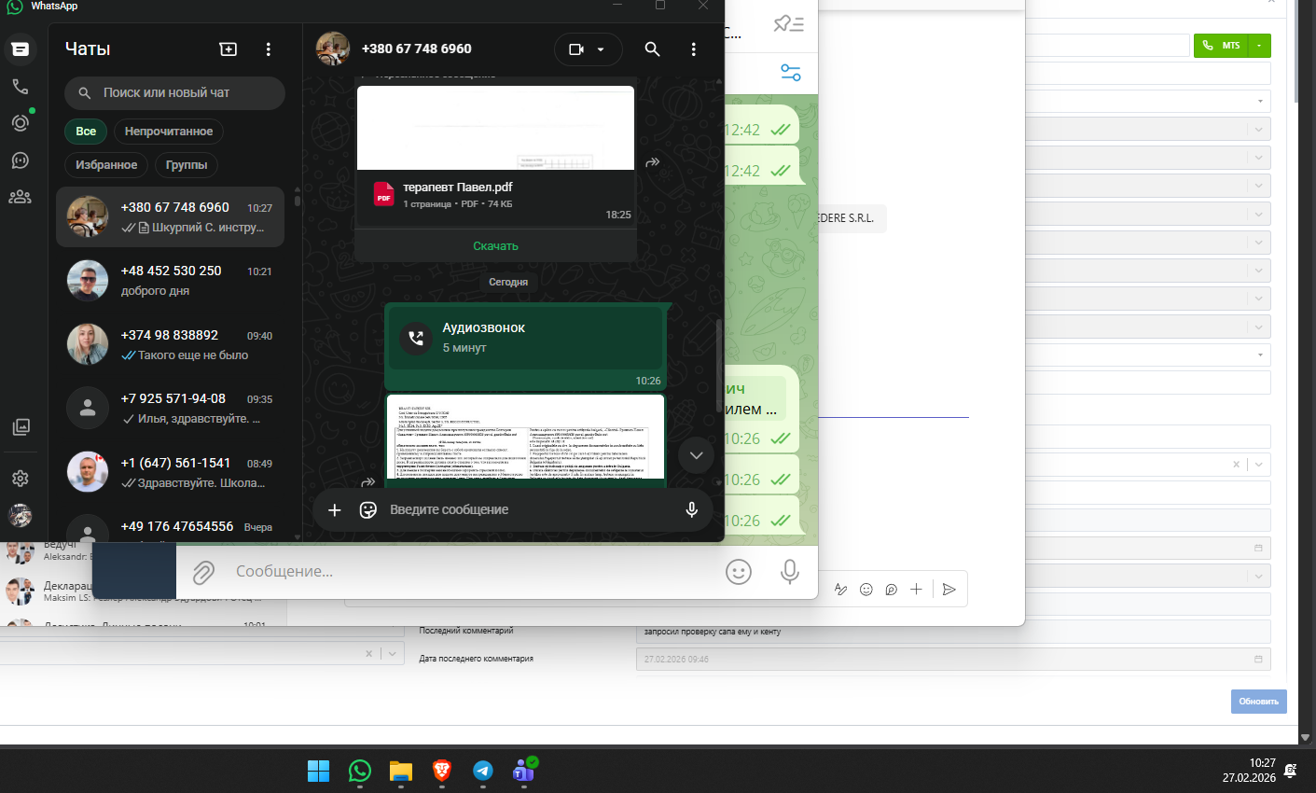Open the emoji icon in CRM comment bar
The height and width of the screenshot is (793, 1316).
(866, 589)
